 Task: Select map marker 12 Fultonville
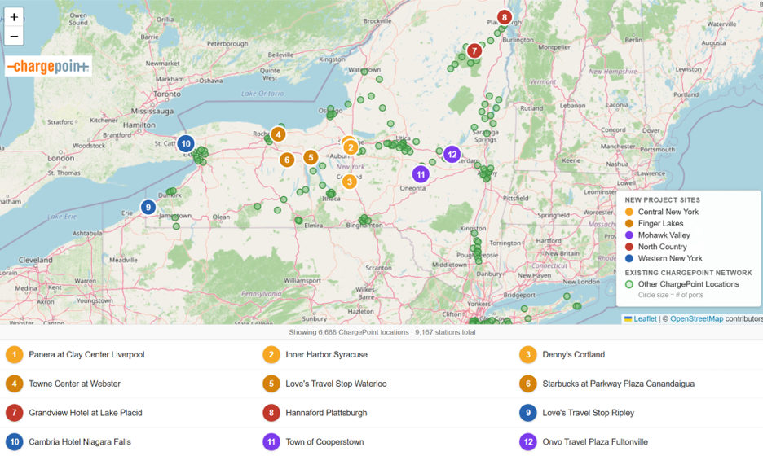452,155
